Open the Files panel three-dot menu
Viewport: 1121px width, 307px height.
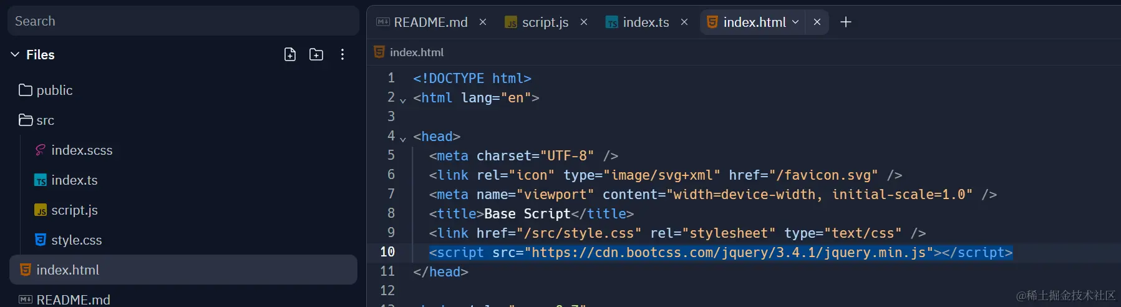coord(342,55)
